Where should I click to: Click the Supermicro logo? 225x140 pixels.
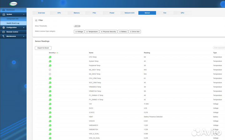pyautogui.click(x=13, y=4)
